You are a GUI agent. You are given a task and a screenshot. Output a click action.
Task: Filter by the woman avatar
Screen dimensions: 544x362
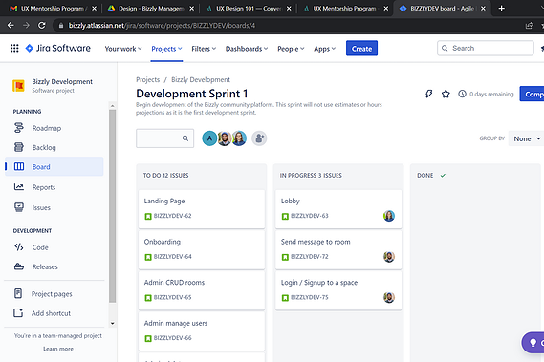coord(239,138)
